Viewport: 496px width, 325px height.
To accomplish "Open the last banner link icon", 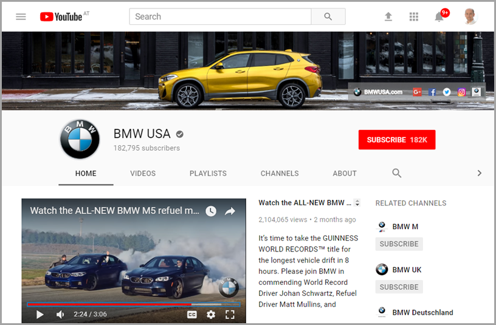I will [x=476, y=92].
